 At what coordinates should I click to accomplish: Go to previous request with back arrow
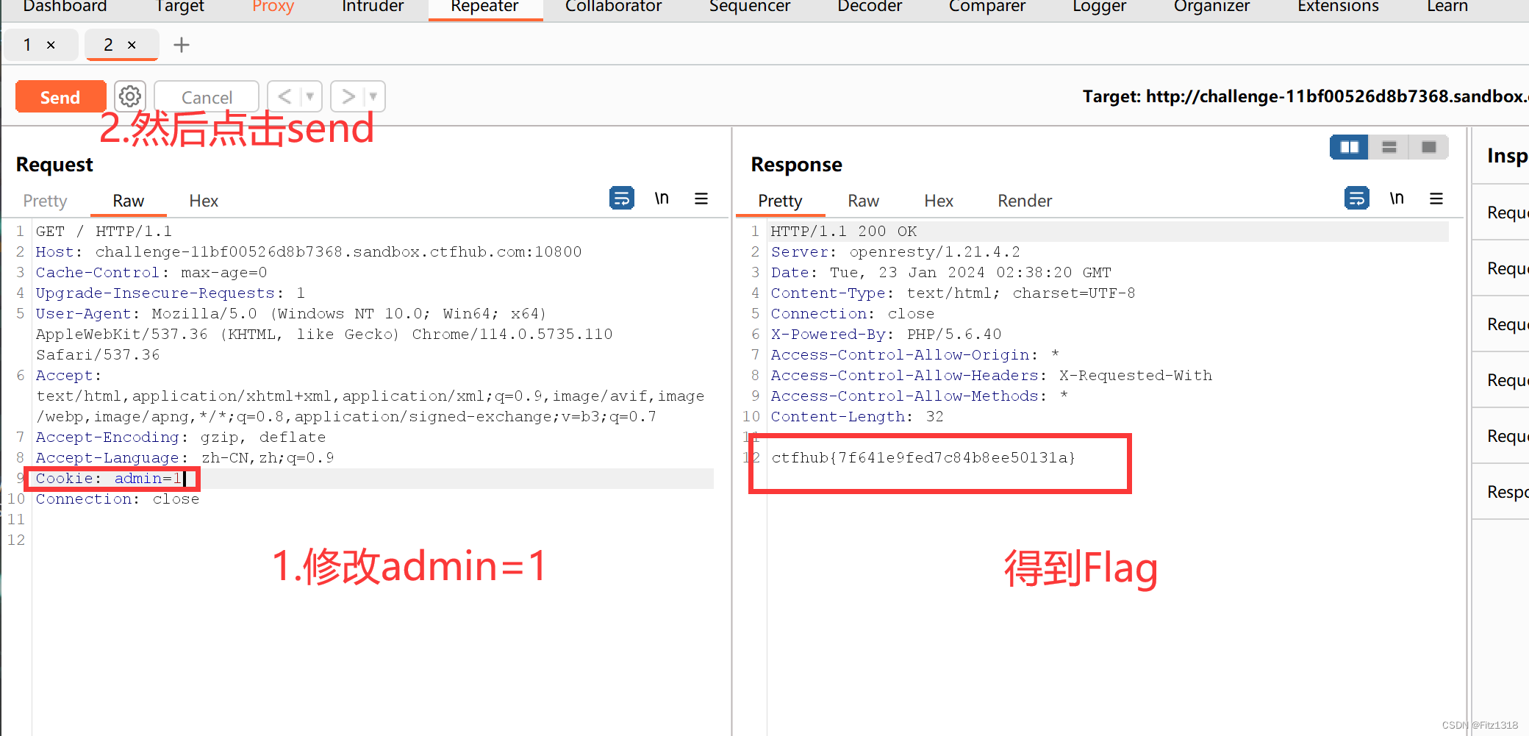click(285, 96)
